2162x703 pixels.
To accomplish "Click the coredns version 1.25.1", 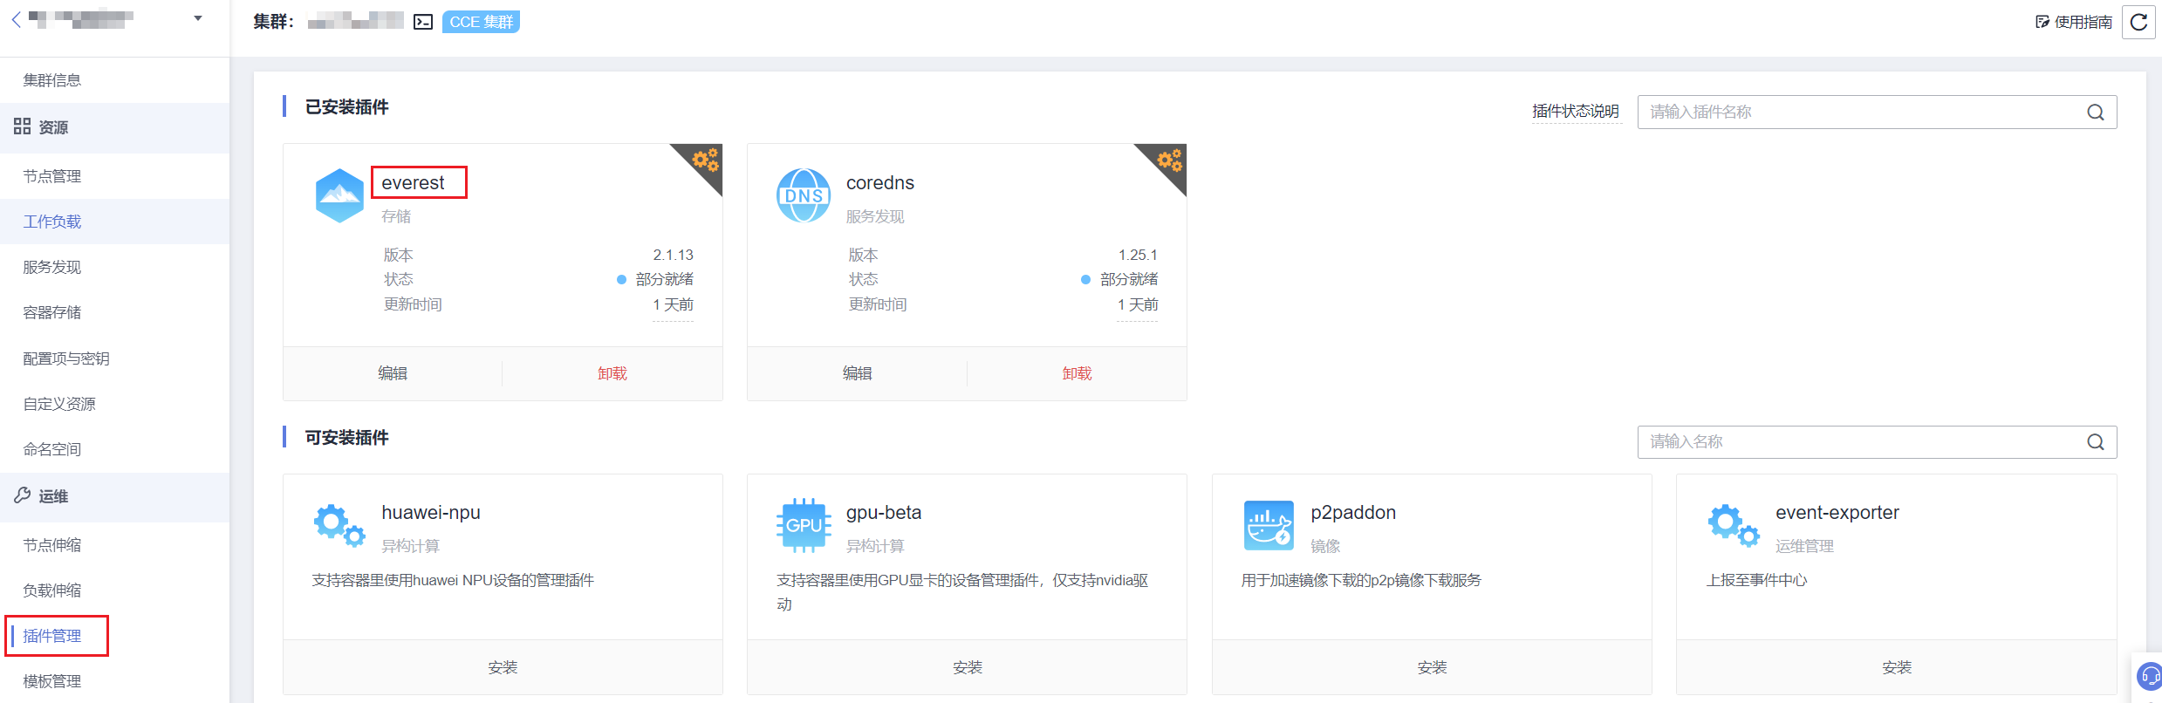I will pyautogui.click(x=1138, y=255).
